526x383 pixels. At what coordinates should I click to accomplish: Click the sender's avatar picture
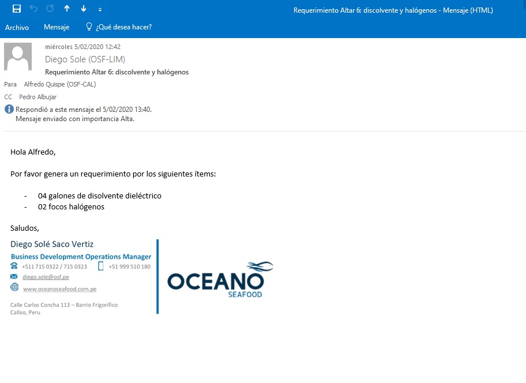[18, 57]
